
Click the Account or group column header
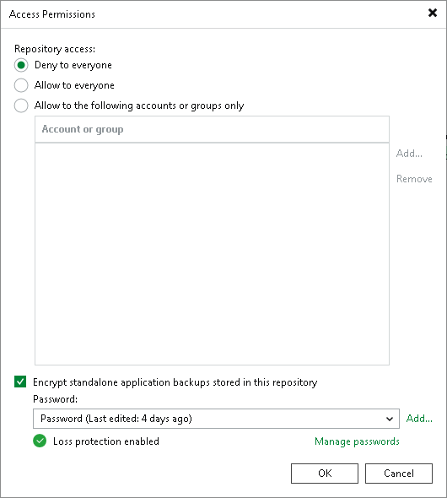coord(212,129)
